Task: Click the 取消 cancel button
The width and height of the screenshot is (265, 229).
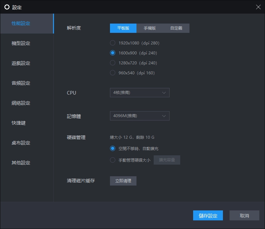Action: pos(244,215)
